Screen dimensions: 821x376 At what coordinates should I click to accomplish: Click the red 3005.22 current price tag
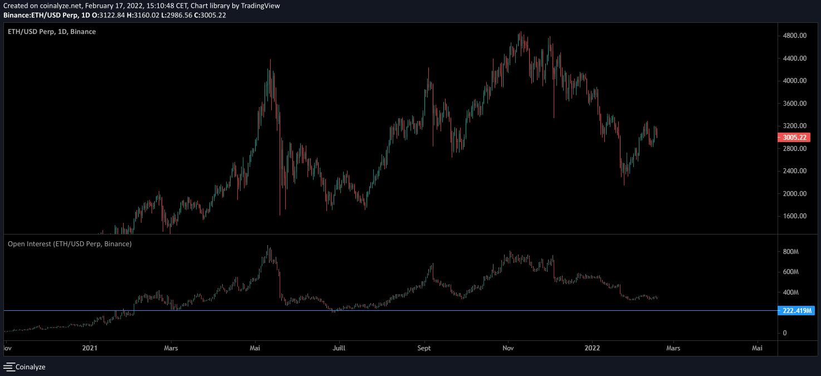794,137
